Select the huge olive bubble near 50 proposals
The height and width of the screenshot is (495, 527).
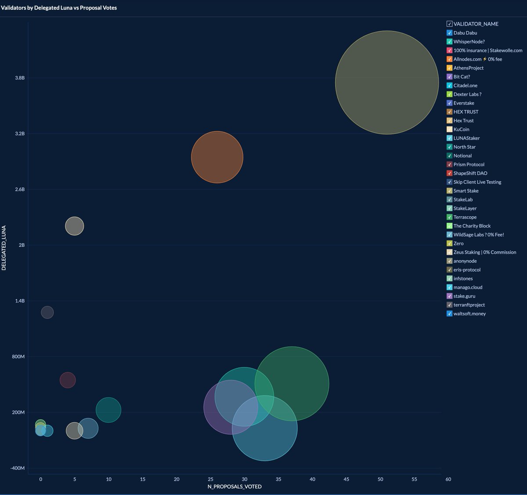[x=387, y=82]
